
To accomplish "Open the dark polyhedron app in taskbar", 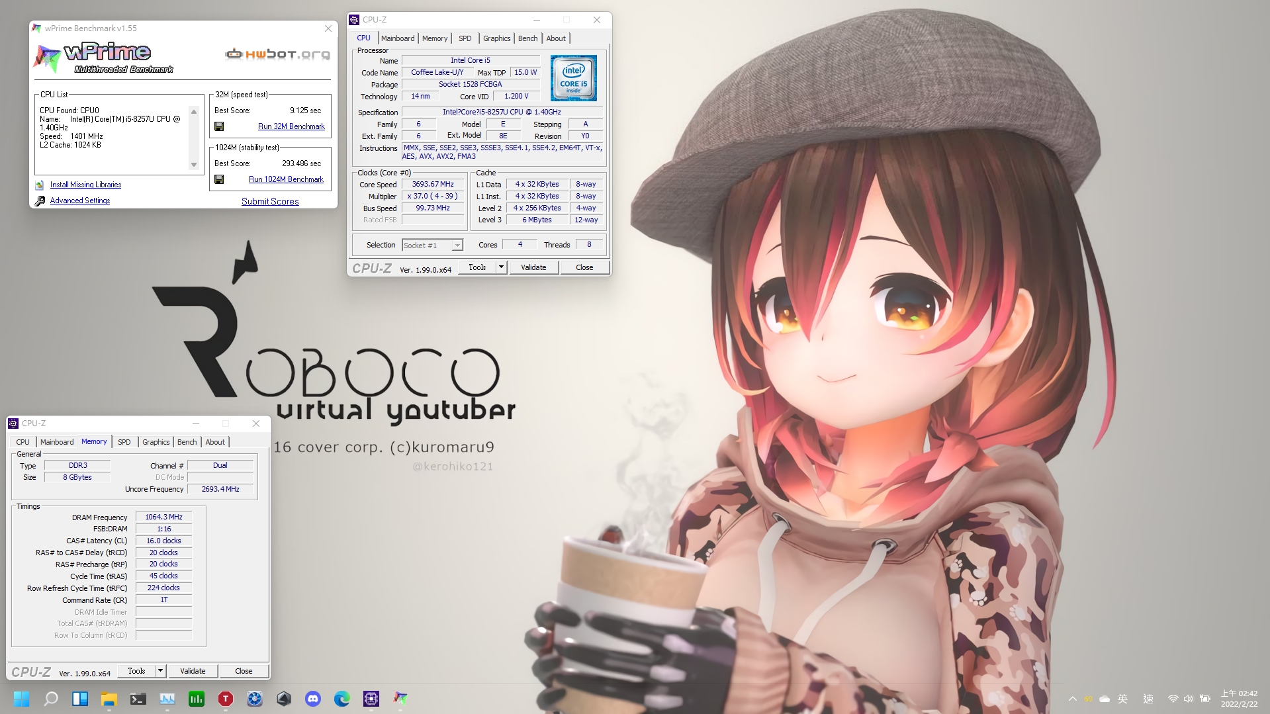I will pos(284,699).
